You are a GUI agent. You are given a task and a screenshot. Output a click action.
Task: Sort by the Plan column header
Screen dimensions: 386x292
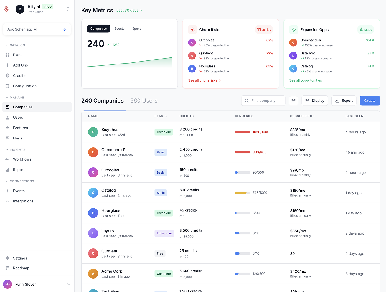[161, 116]
